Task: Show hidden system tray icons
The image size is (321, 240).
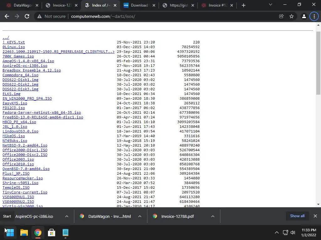Action: click(x=277, y=232)
